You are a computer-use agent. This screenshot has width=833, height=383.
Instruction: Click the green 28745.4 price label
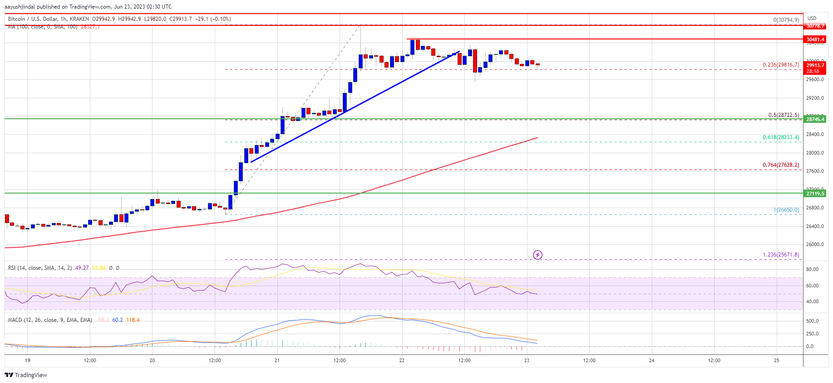coord(815,119)
